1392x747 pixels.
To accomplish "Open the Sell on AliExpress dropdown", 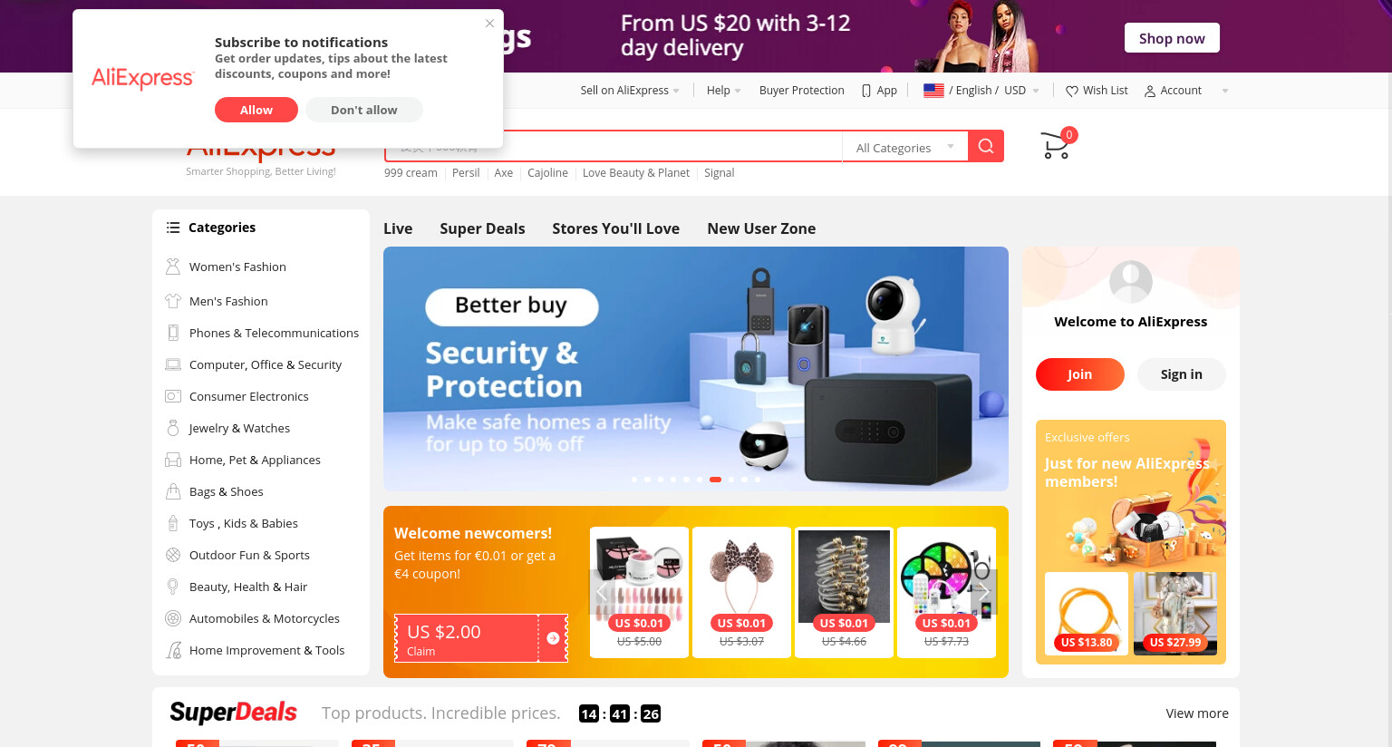I will 630,91.
